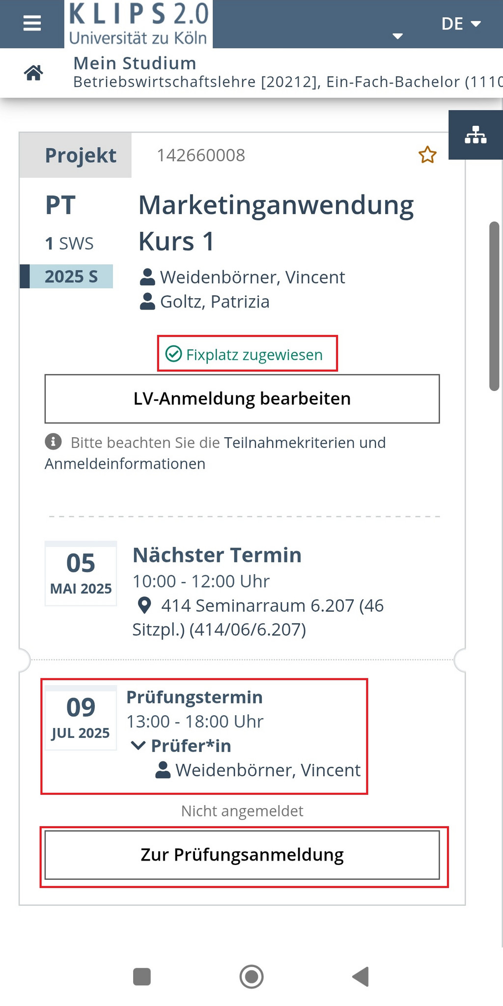Screen dimensions: 503x1006
Task: Tap the Android back triangle button
Action: click(x=361, y=977)
